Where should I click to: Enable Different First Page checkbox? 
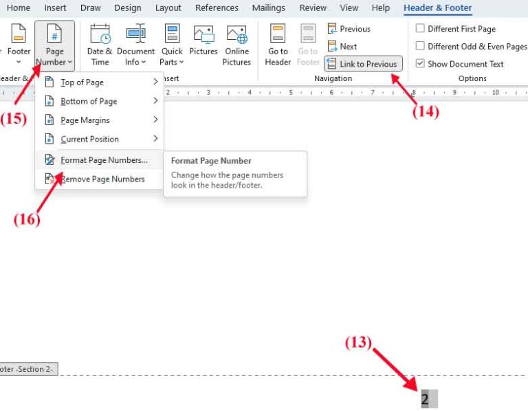(x=420, y=28)
